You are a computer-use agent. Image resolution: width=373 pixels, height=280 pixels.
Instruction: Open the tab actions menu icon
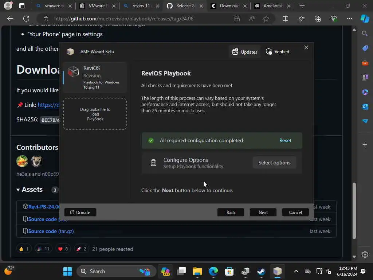[21, 6]
